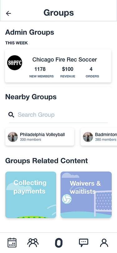View 1178 new members stat
Screen dimensions: 117x253
tap(41, 72)
